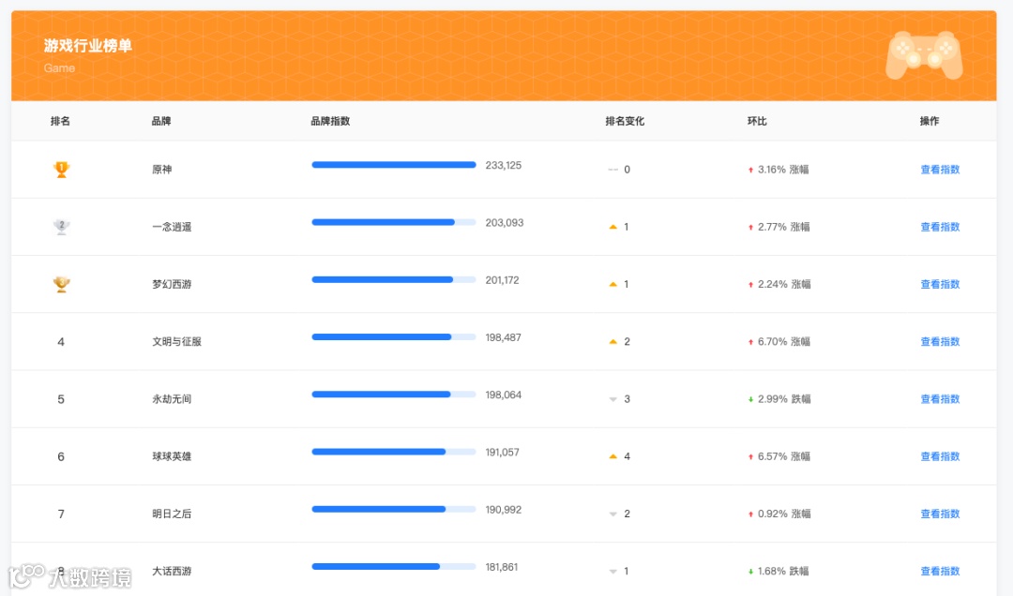This screenshot has width=1013, height=596.
Task: Open 查看指数 link for 梦幻西游
Action: pyautogui.click(x=940, y=285)
